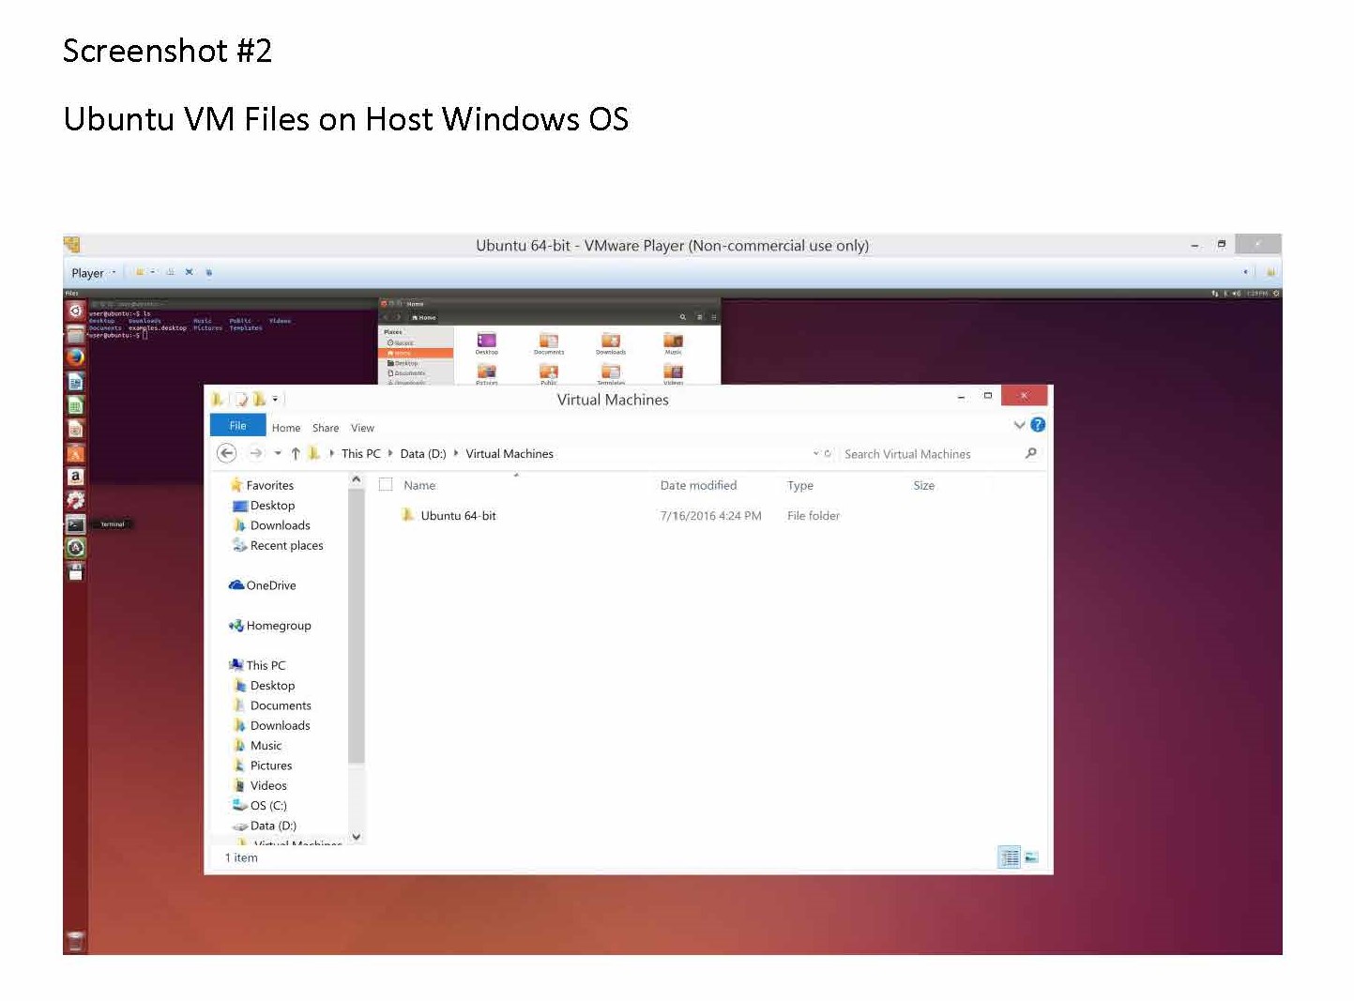
Task: Select Favorites in navigation pane
Action: (x=262, y=485)
